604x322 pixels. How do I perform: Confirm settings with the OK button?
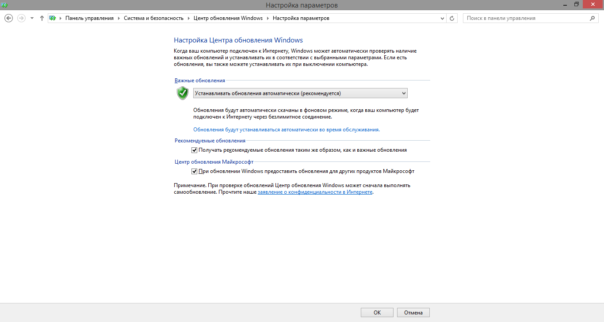(x=377, y=313)
